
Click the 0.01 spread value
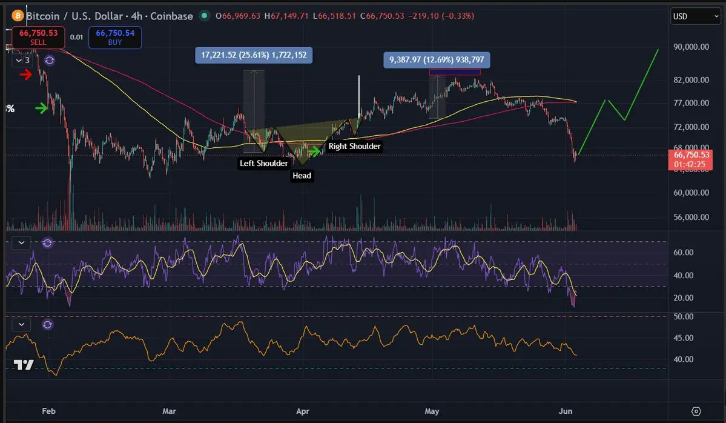[x=76, y=37]
